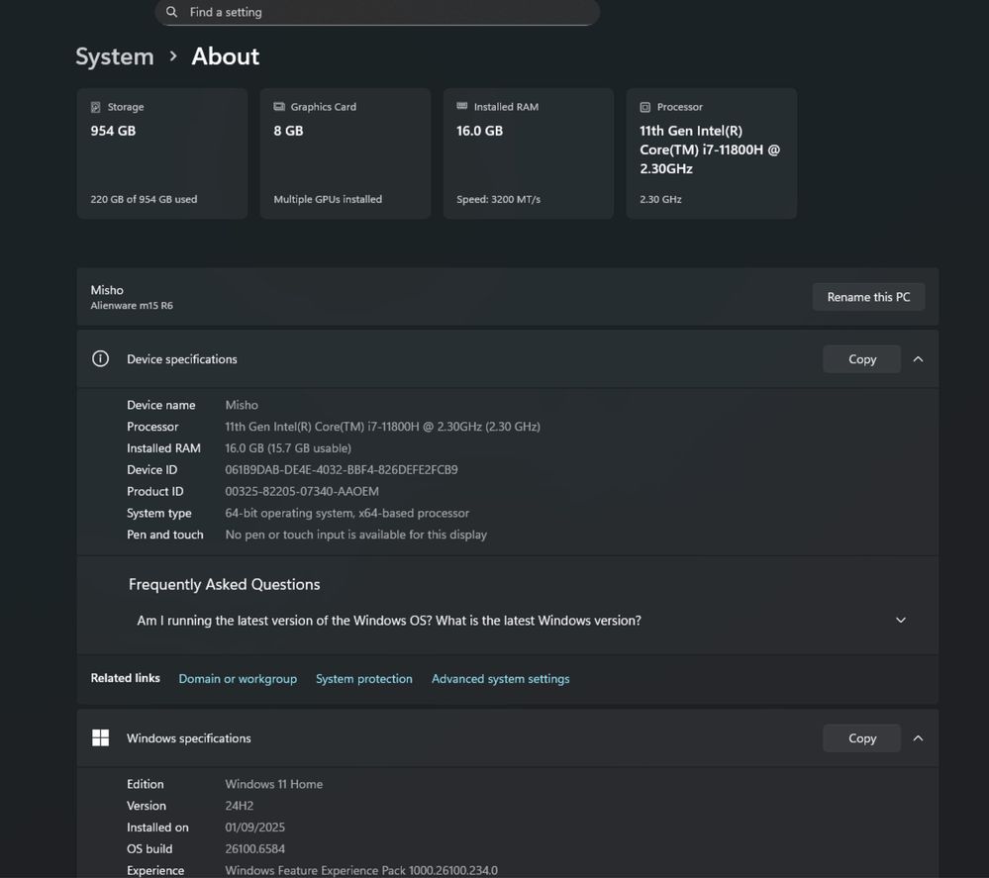Open Advanced system settings link
Viewport: 989px width, 878px height.
[500, 679]
